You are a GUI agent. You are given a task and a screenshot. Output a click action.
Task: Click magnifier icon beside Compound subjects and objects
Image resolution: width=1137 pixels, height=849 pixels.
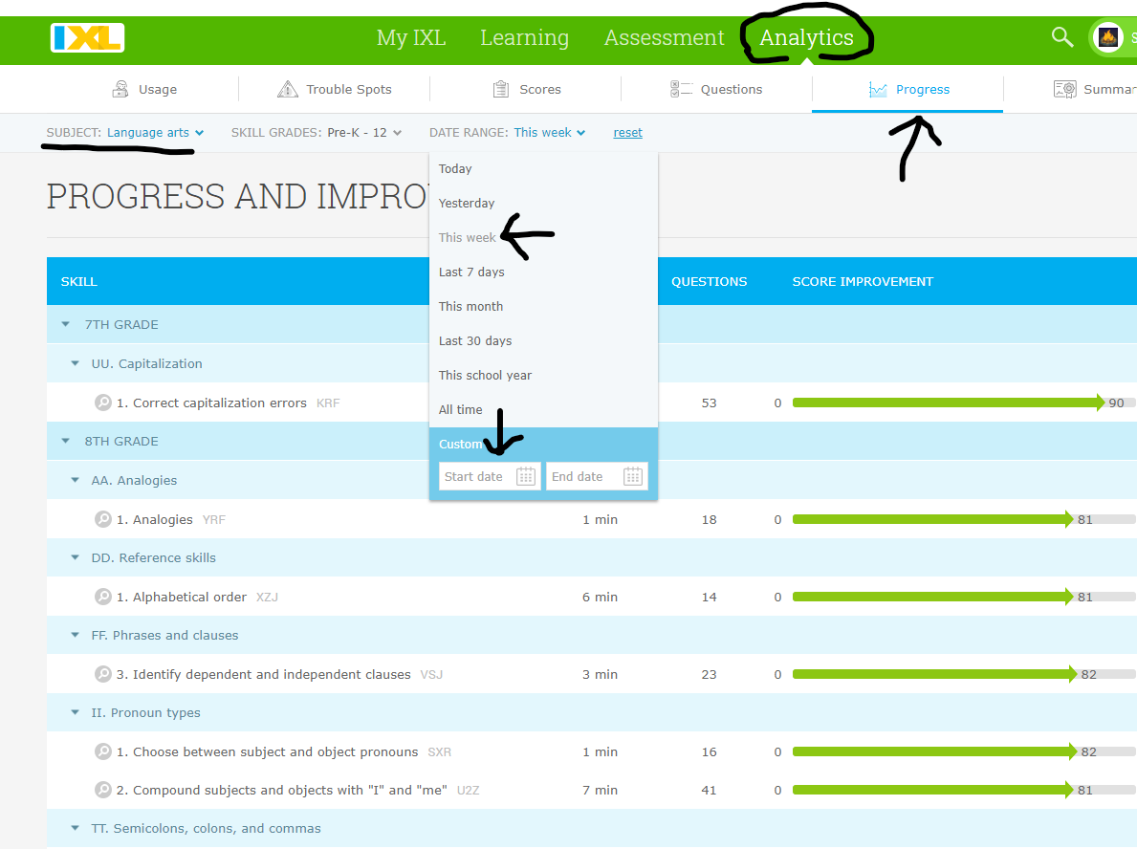(x=103, y=790)
